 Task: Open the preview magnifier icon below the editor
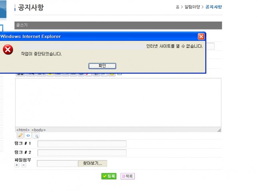coord(36,136)
